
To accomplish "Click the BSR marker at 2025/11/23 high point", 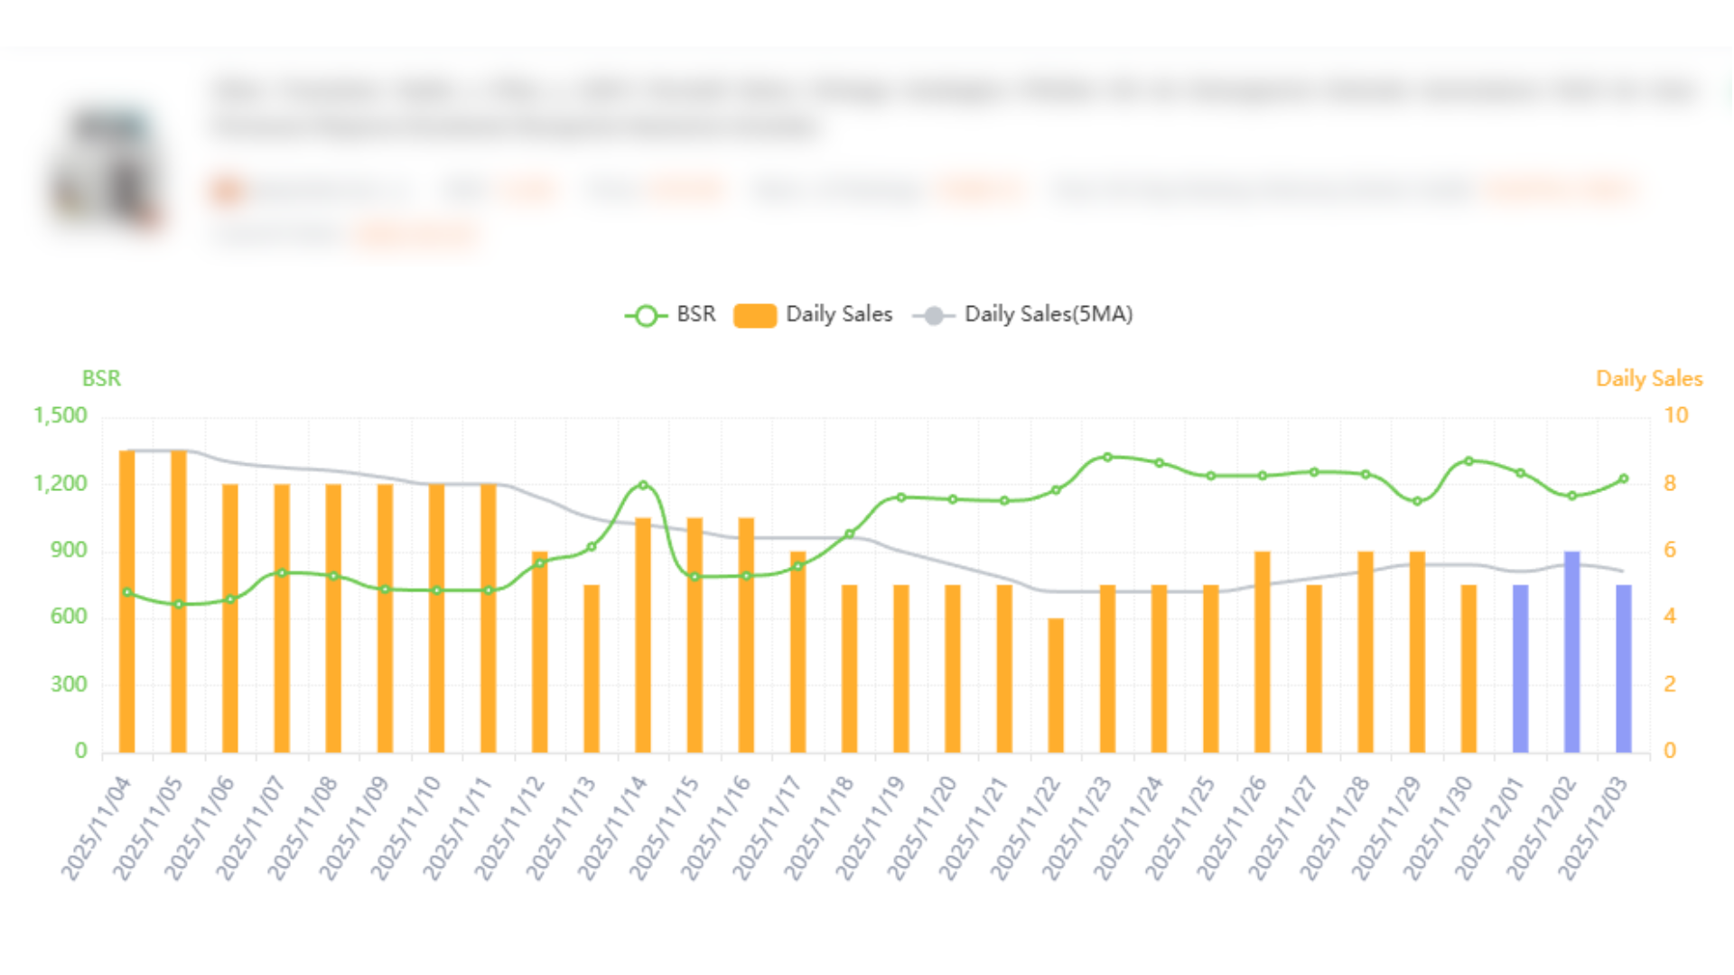I will coord(1106,457).
